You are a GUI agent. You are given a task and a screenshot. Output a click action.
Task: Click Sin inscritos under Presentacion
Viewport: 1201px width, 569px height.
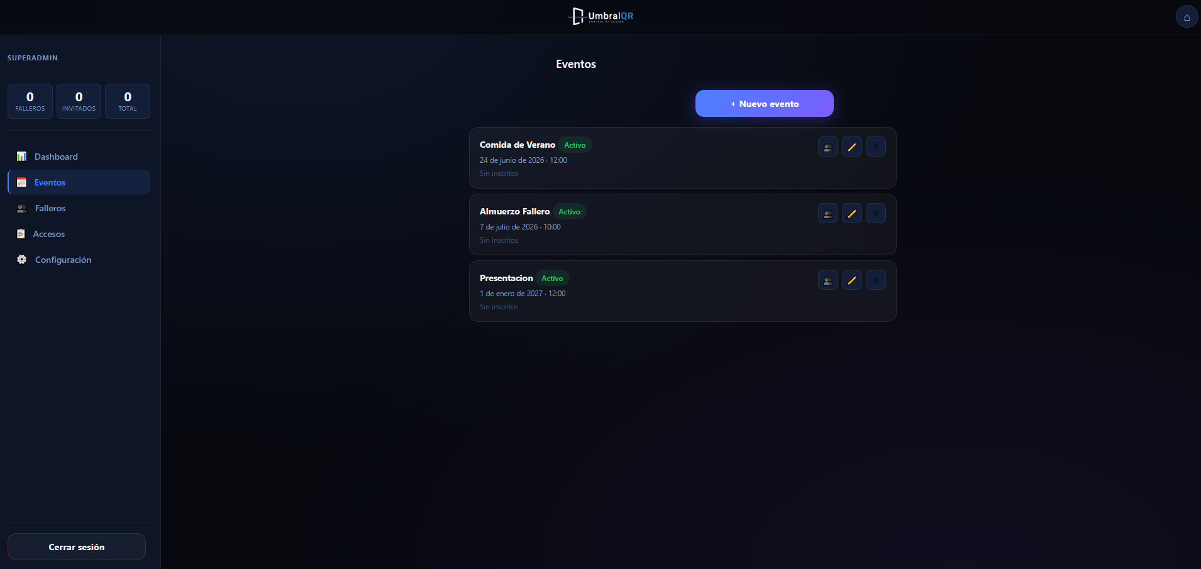pyautogui.click(x=499, y=307)
